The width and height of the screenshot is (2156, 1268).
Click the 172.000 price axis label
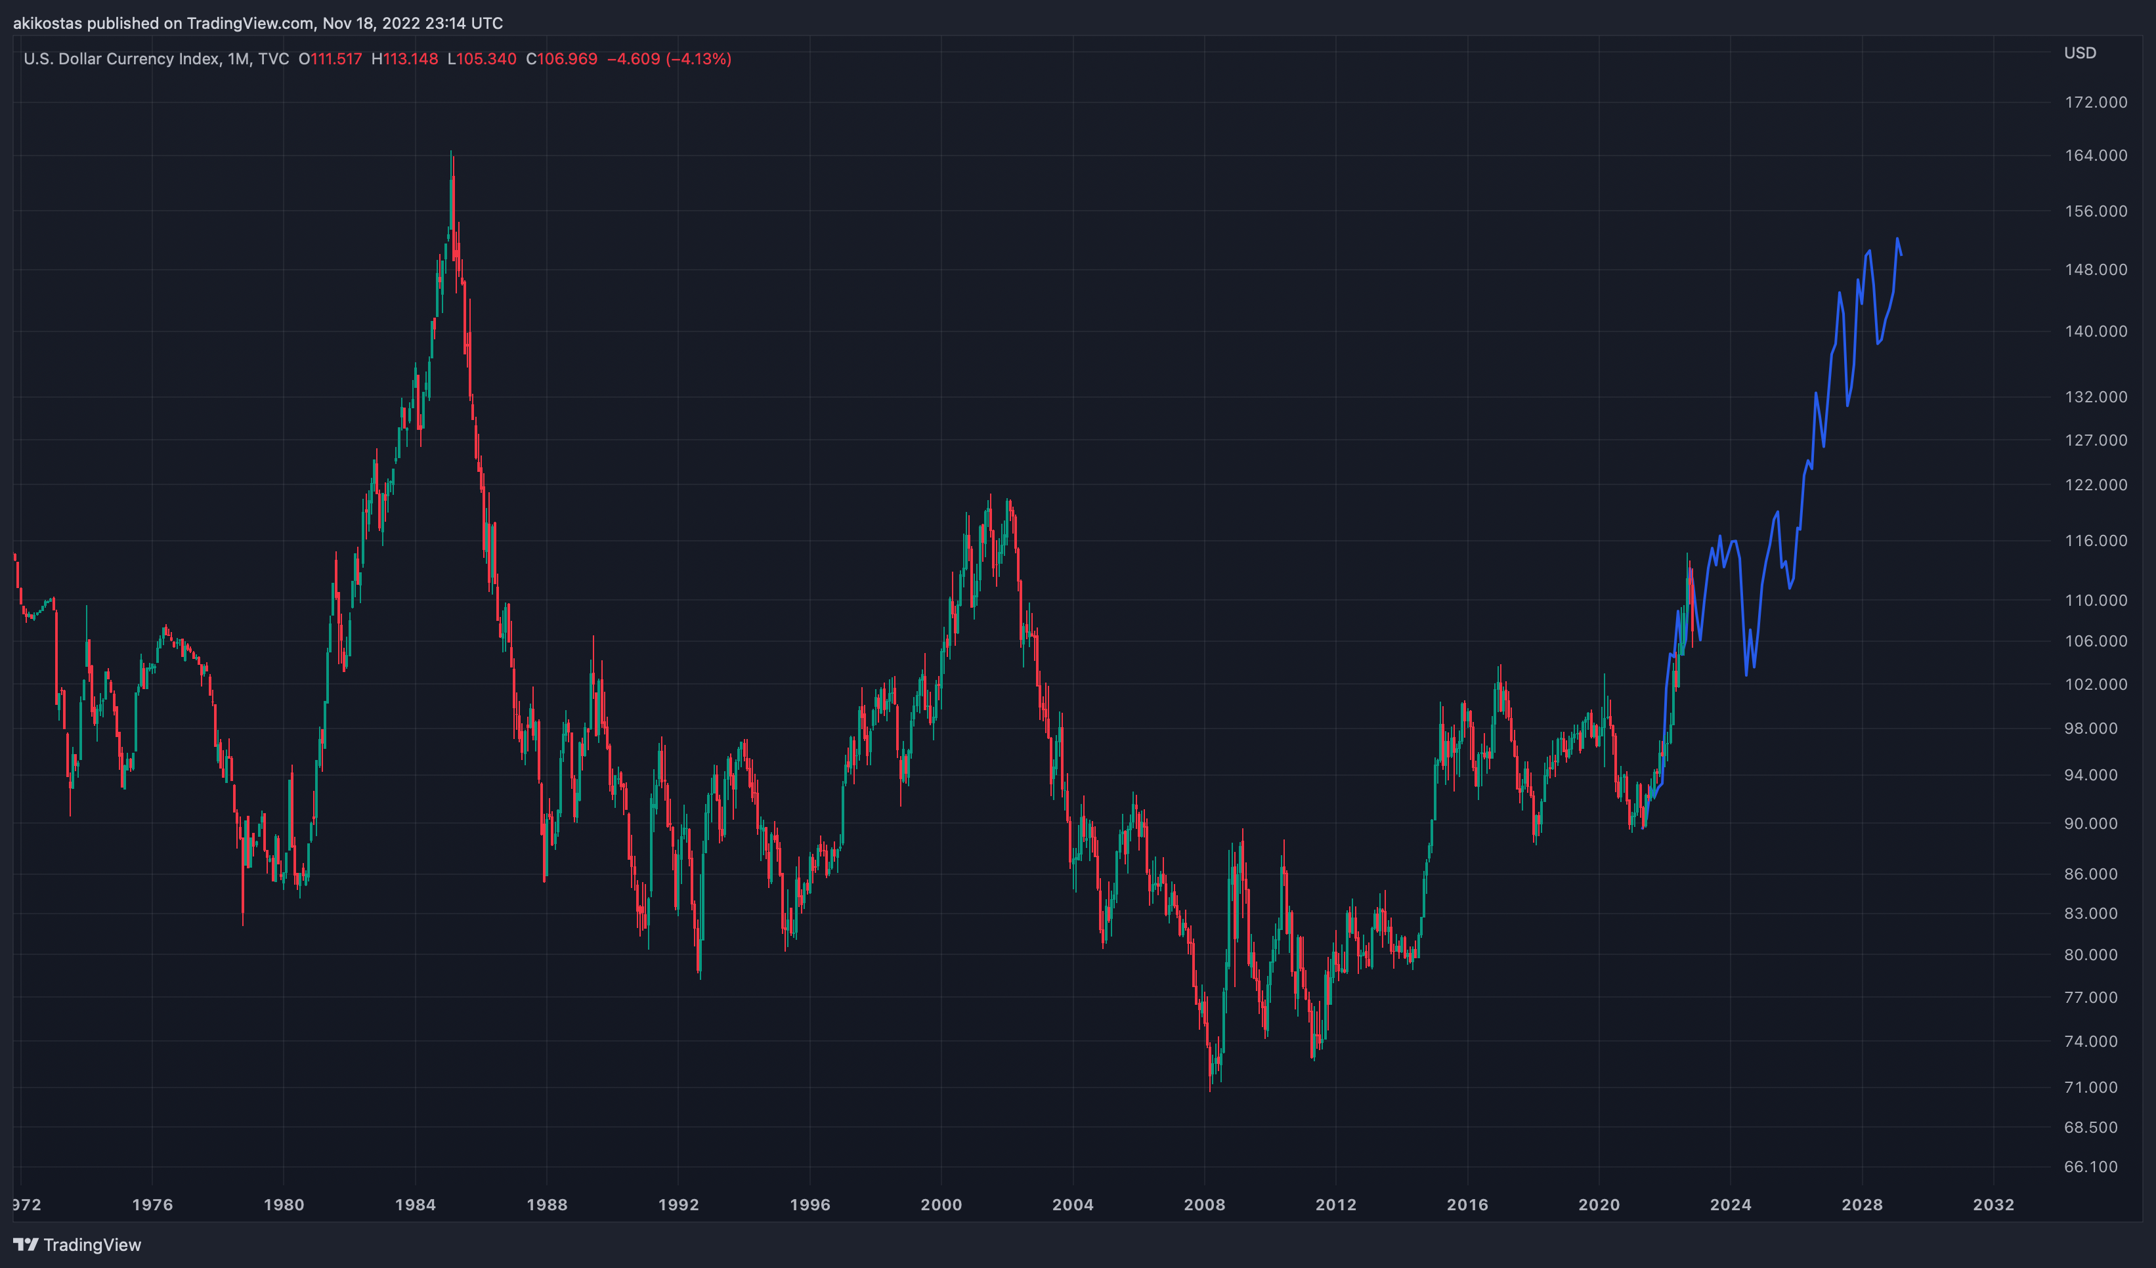(x=2095, y=102)
